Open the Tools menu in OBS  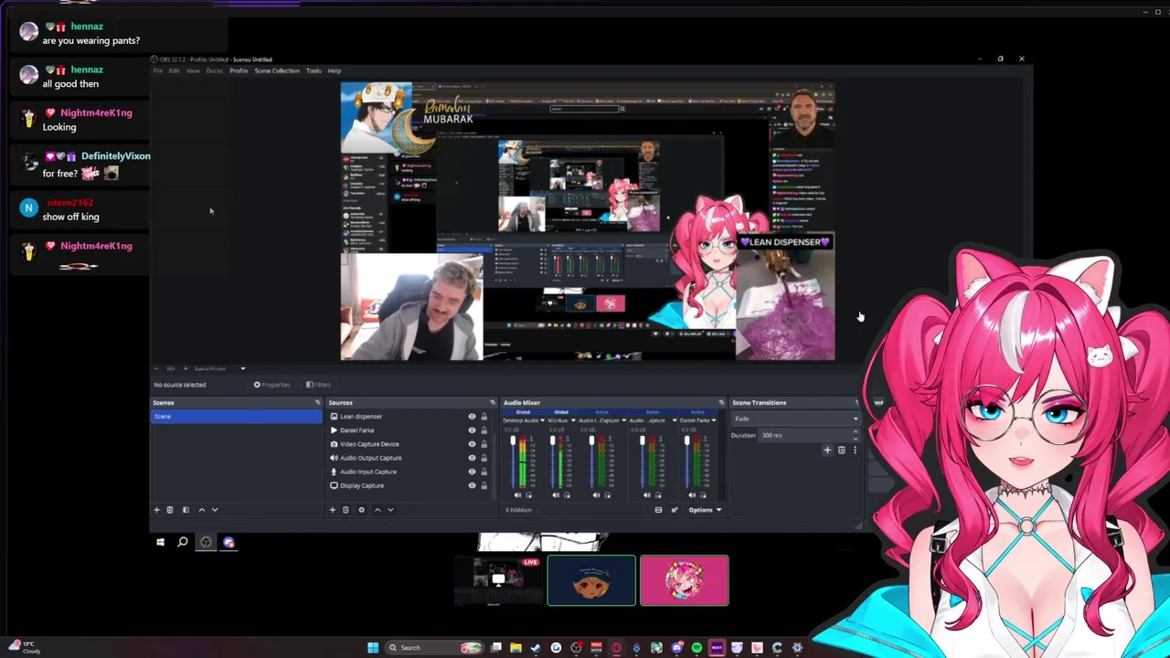(x=314, y=70)
